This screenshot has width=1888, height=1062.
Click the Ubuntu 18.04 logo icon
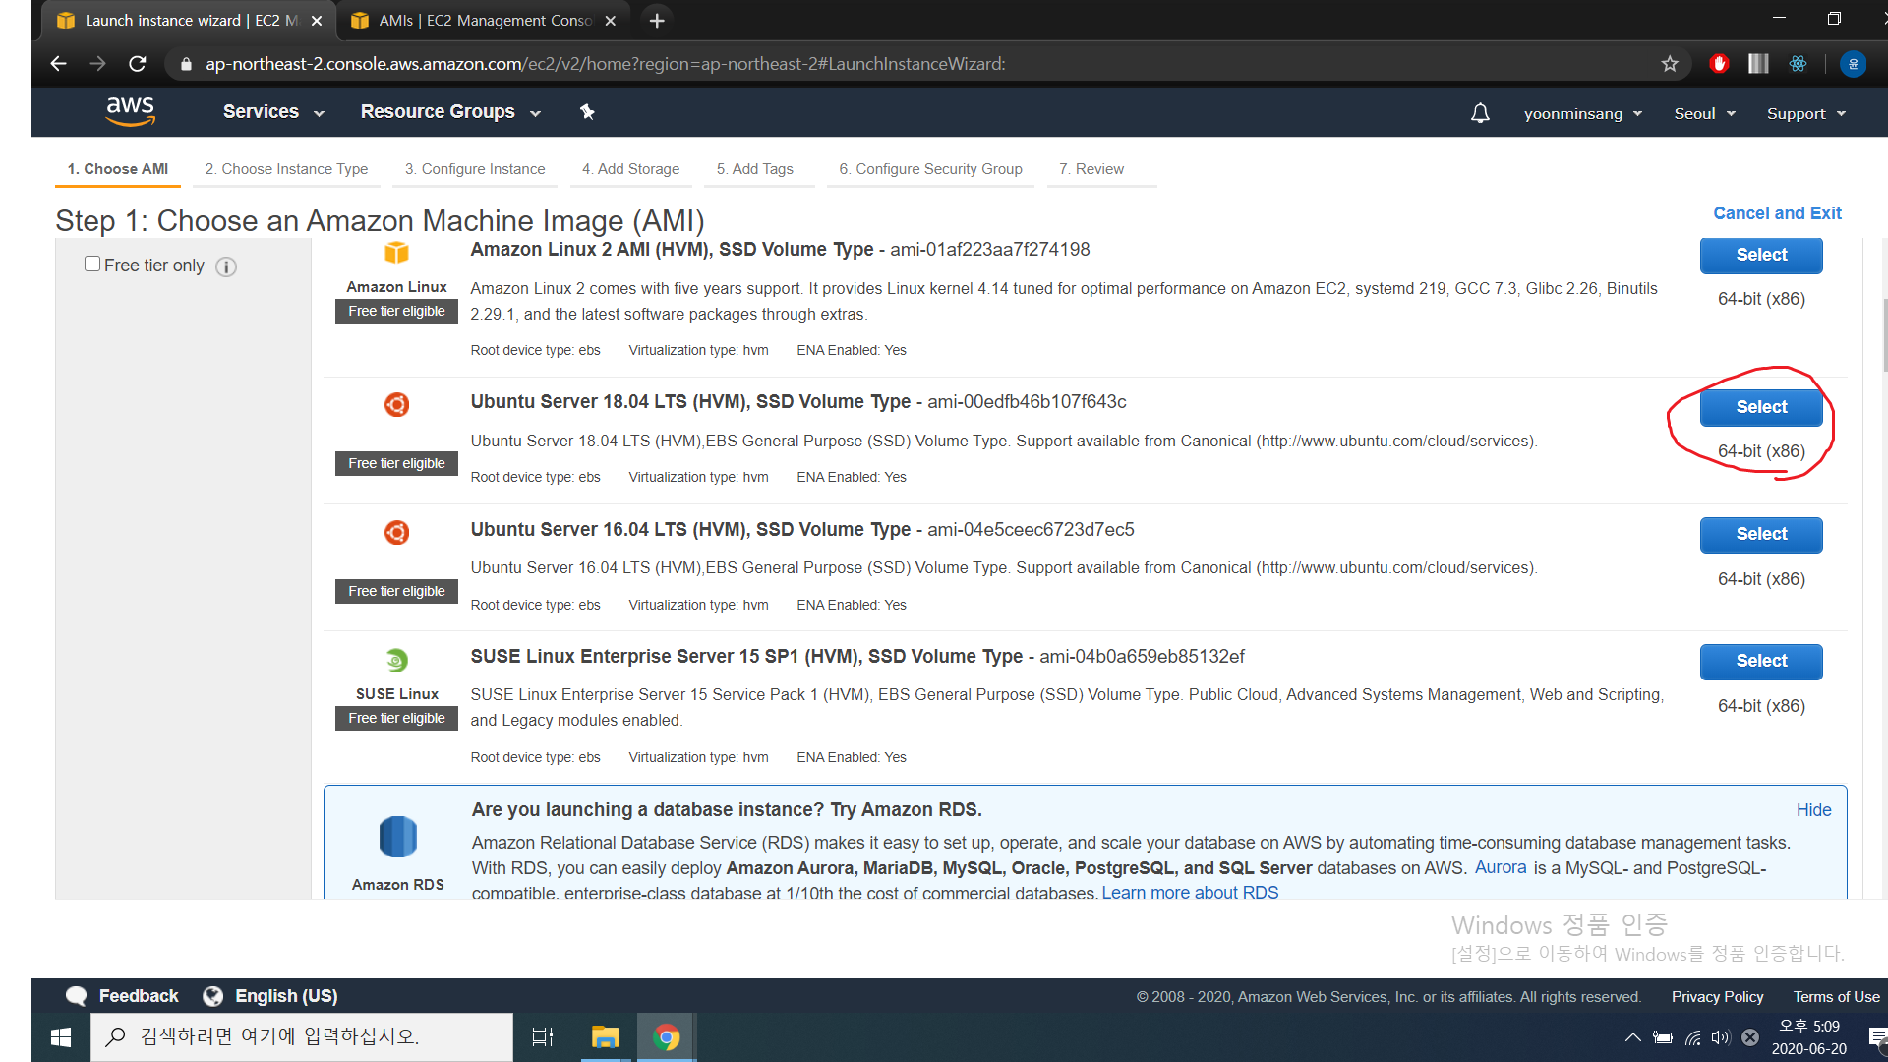coord(396,404)
